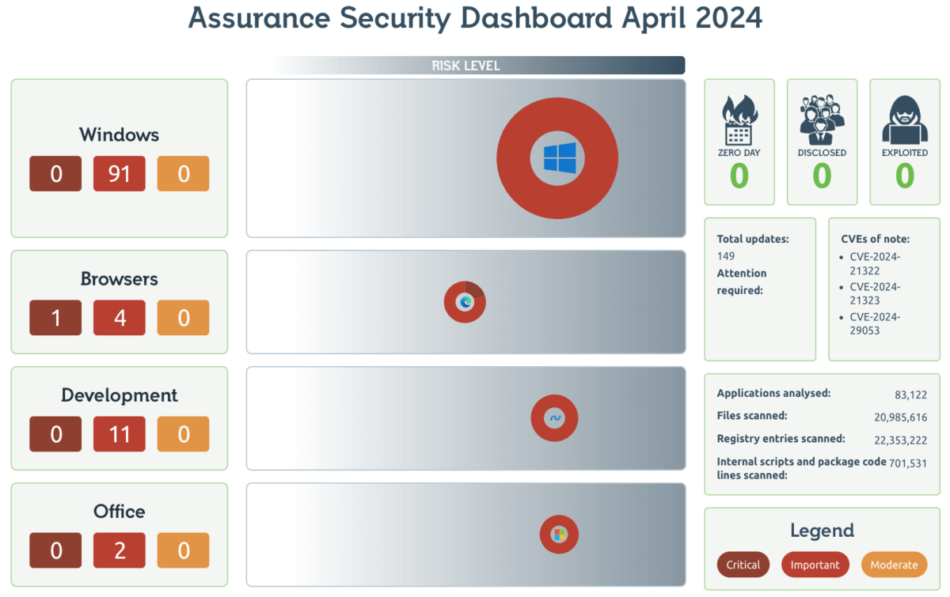Click the Risk Level gradient bar

point(477,66)
